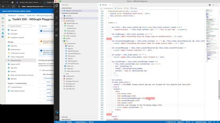
Task: Select the Tab.tsx editor tab
Action: point(104,5)
